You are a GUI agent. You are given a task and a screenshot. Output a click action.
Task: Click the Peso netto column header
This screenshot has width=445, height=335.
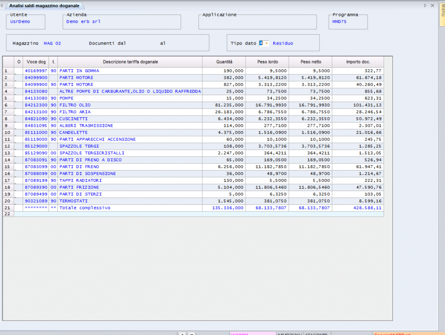(x=311, y=62)
